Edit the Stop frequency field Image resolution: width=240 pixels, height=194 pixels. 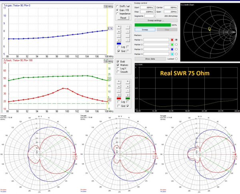pos(147,12)
